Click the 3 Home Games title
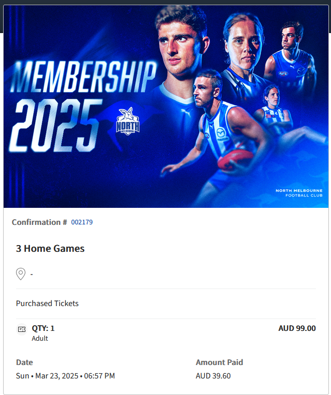Viewport: 331px width, 395px height. [x=50, y=249]
